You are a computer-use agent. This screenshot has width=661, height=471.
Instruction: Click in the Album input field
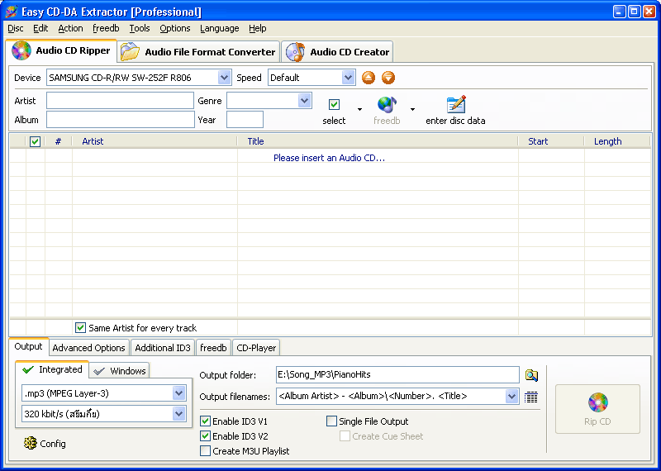pos(120,120)
